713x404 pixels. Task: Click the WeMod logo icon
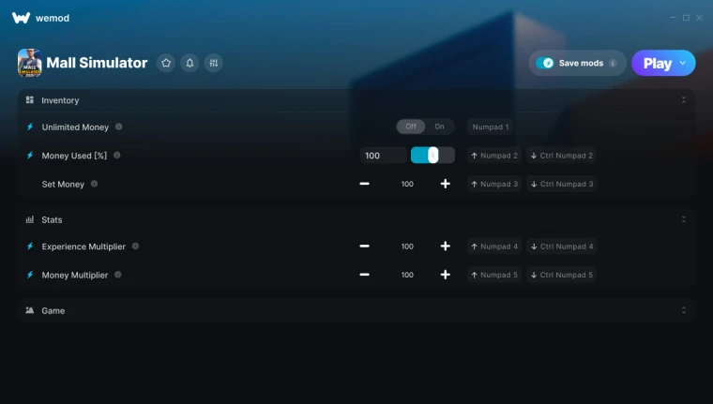tap(21, 18)
